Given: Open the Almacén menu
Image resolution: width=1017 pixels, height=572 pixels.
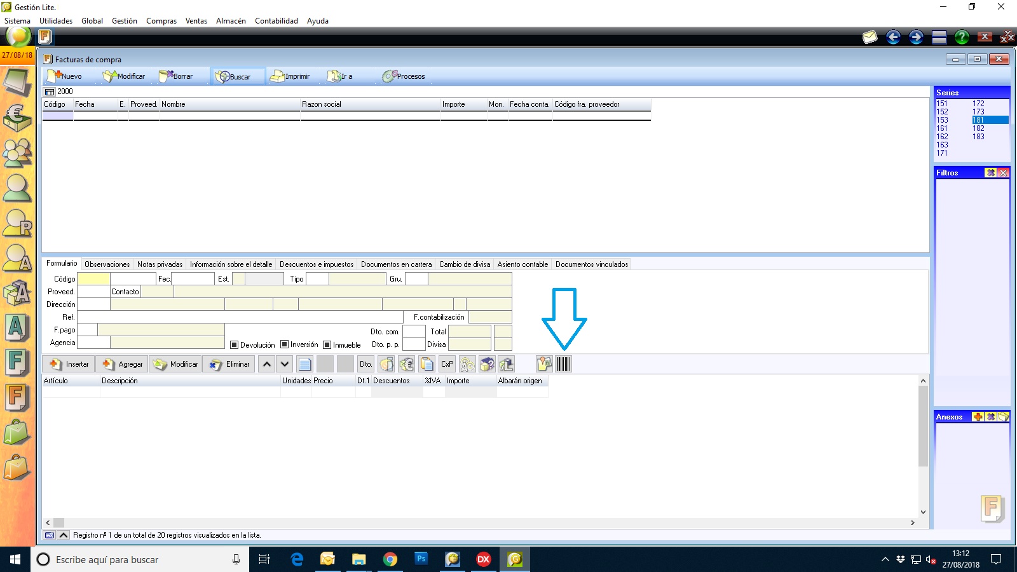Looking at the screenshot, I should point(231,21).
